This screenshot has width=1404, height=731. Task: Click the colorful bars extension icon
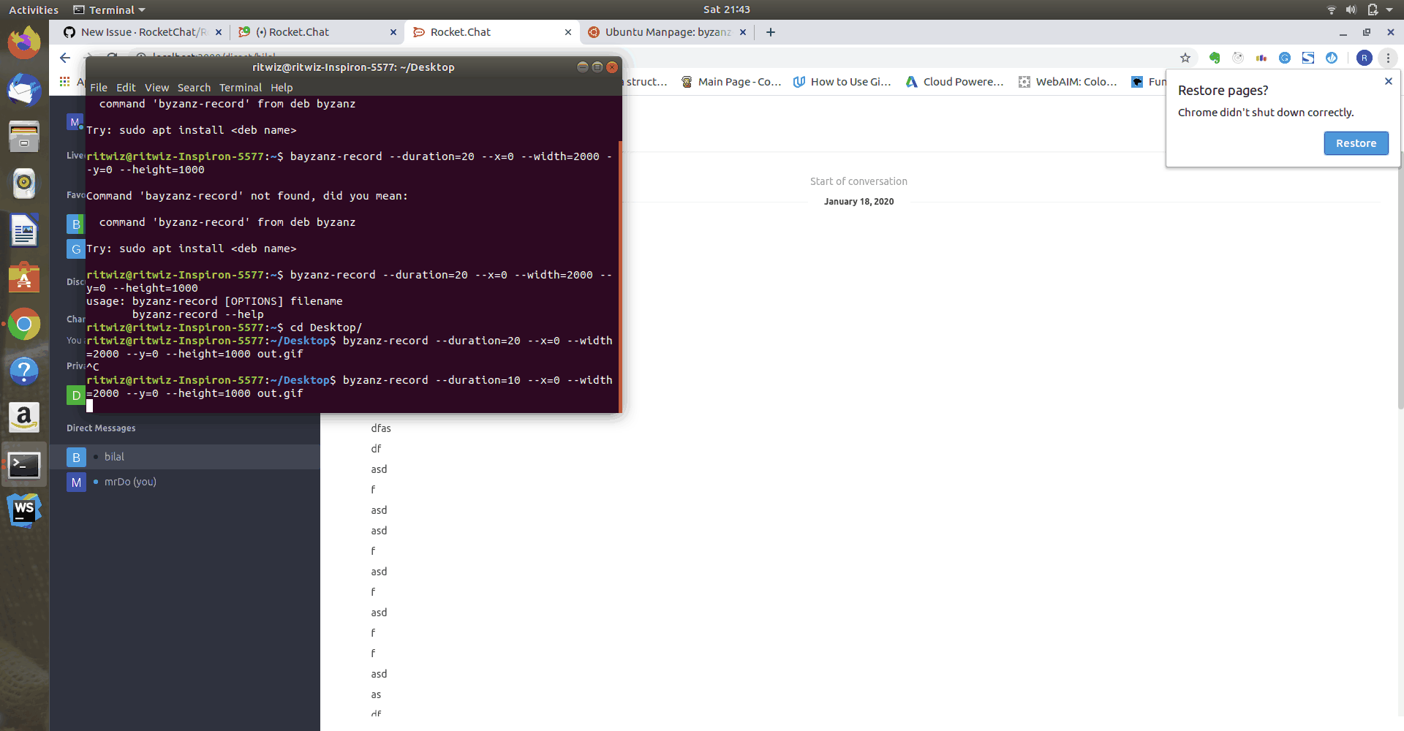pyautogui.click(x=1261, y=58)
